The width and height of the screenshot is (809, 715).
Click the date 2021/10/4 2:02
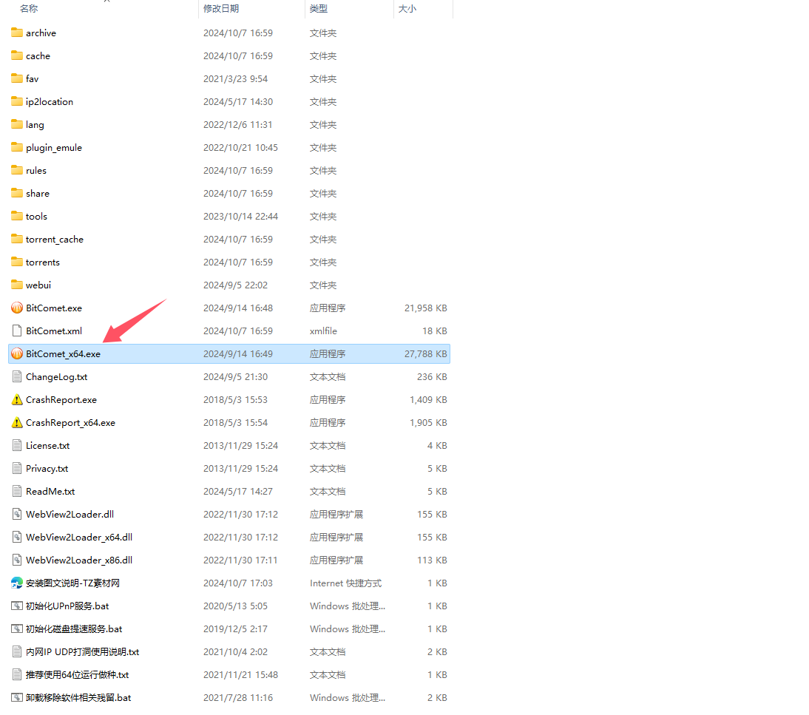point(235,652)
